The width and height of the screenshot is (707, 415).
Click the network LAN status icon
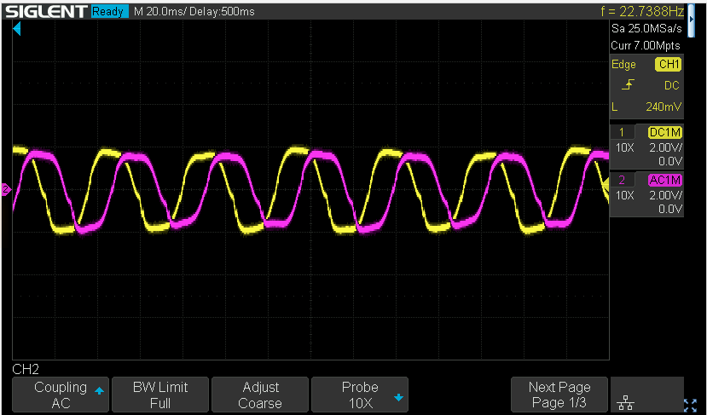[x=625, y=402]
